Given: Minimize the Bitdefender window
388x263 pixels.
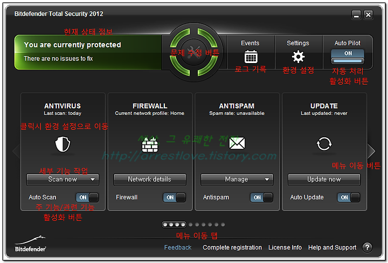Looking at the screenshot, I should 356,15.
